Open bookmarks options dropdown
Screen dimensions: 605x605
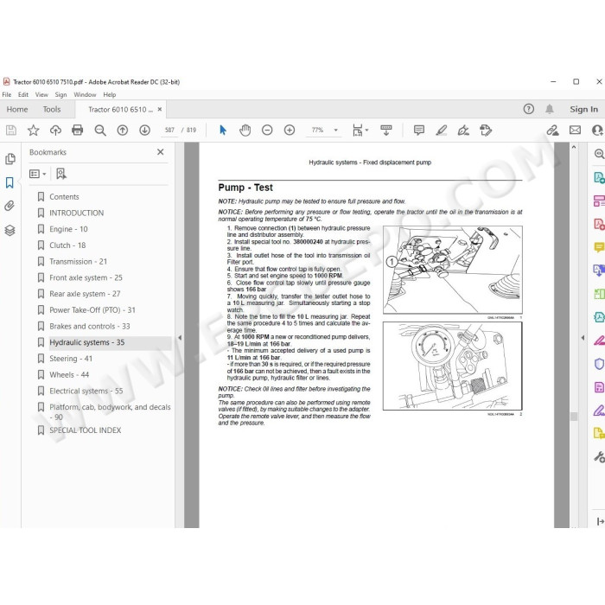[x=38, y=174]
